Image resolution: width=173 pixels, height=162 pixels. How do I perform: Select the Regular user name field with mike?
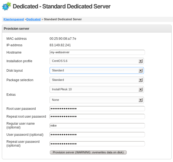(97, 125)
